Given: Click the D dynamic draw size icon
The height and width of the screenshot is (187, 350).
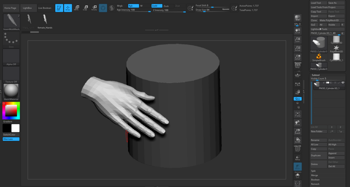Looking at the screenshot, I should click(x=234, y=8).
